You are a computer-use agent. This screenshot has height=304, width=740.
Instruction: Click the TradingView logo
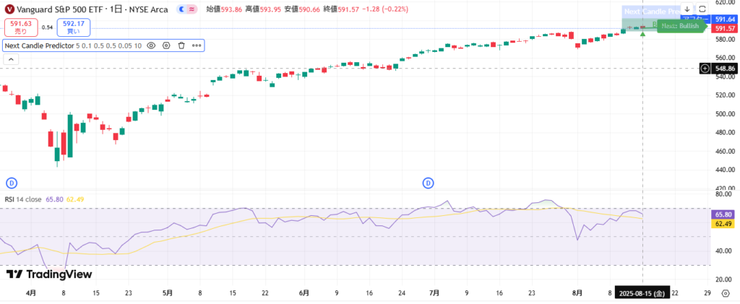(49, 274)
